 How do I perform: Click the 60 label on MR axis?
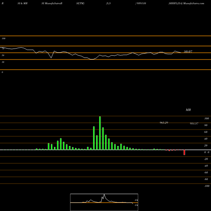[x=206, y=132]
